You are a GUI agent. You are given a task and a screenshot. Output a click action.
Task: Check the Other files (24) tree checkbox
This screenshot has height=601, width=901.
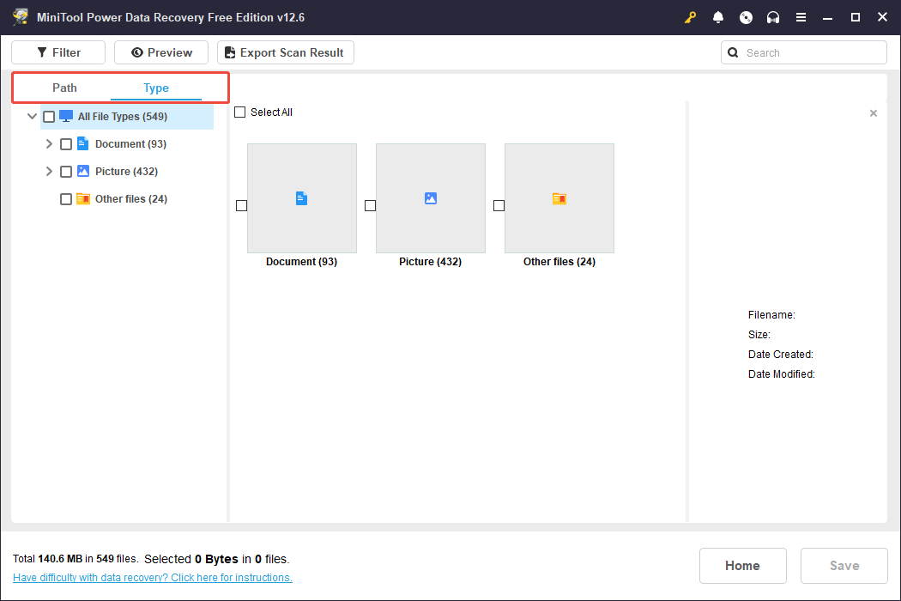[66, 199]
